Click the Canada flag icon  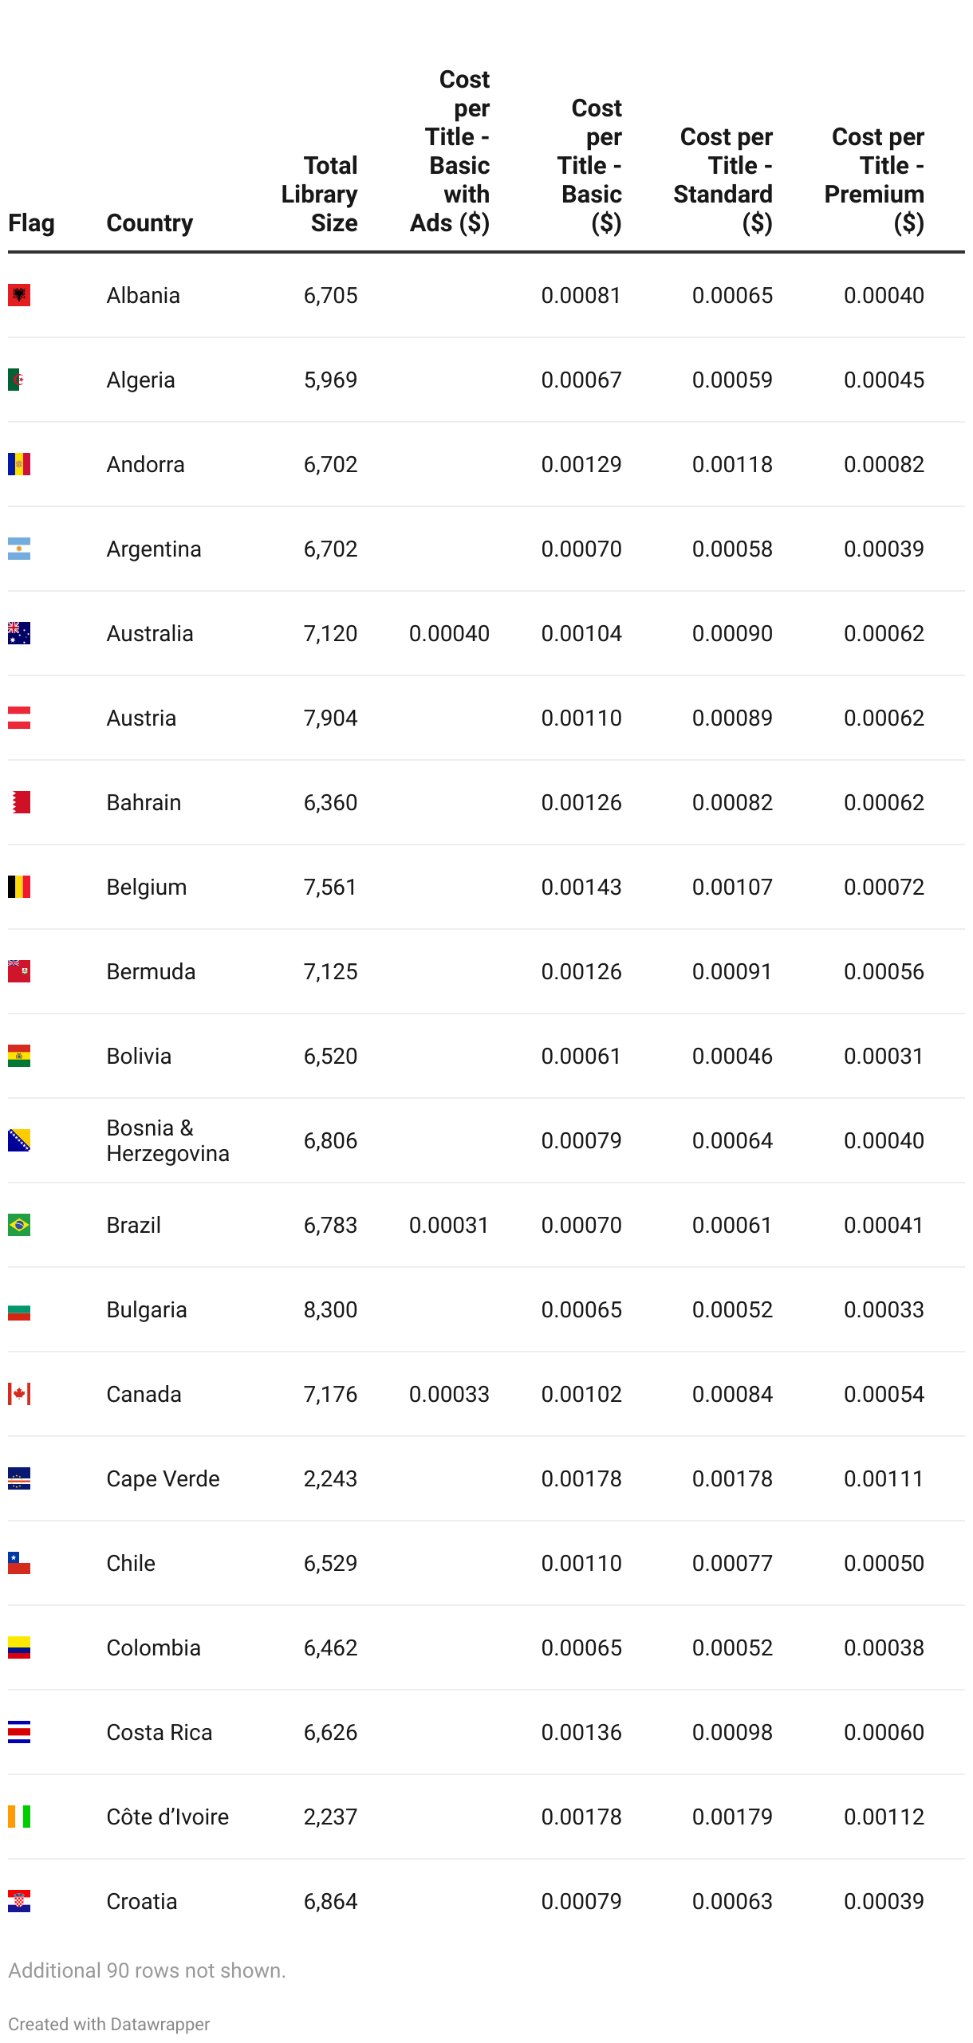(19, 1394)
